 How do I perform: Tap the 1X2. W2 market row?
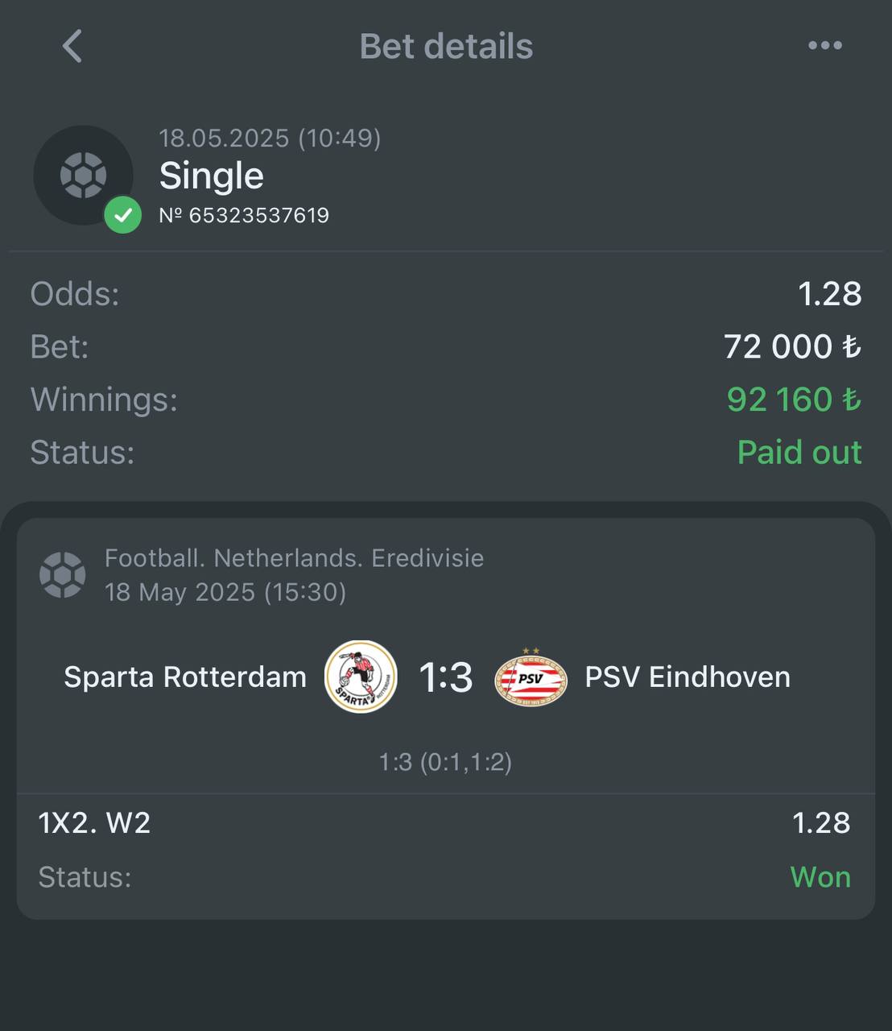[x=445, y=822]
